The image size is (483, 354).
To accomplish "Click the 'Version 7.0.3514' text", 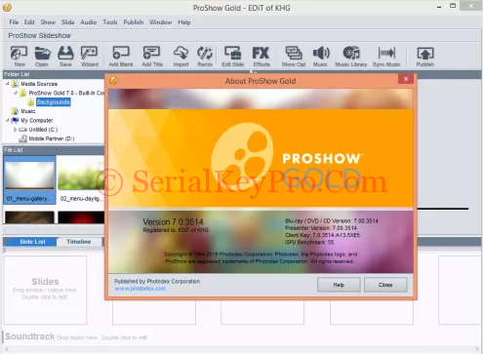I will pos(173,222).
